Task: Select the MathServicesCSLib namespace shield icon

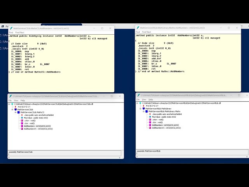Action: [16, 109]
